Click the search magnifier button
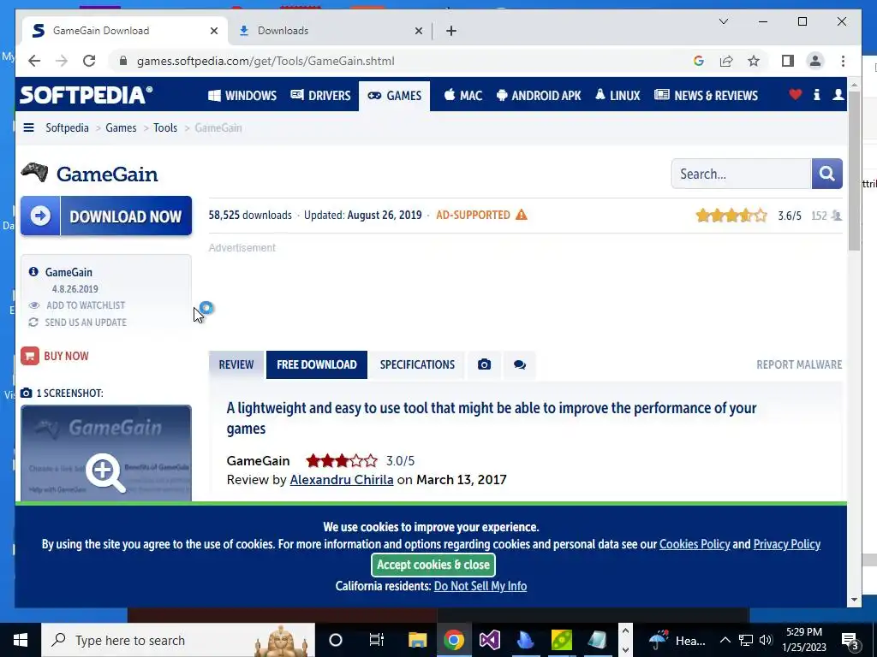The image size is (877, 657). 826,174
